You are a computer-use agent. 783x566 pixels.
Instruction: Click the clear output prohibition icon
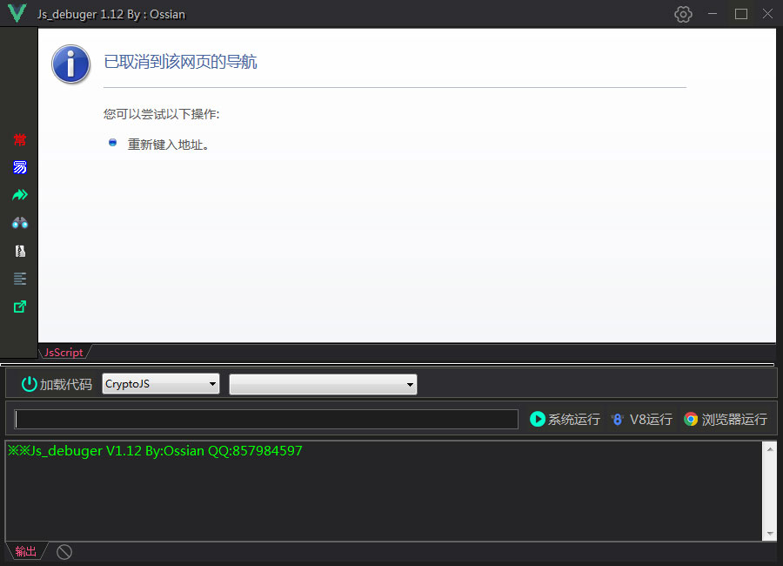coord(64,552)
